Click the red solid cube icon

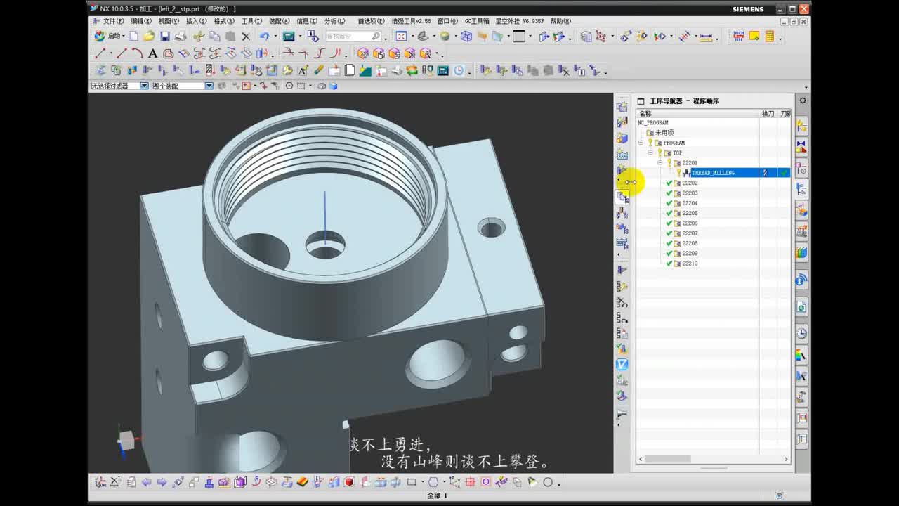point(349,482)
